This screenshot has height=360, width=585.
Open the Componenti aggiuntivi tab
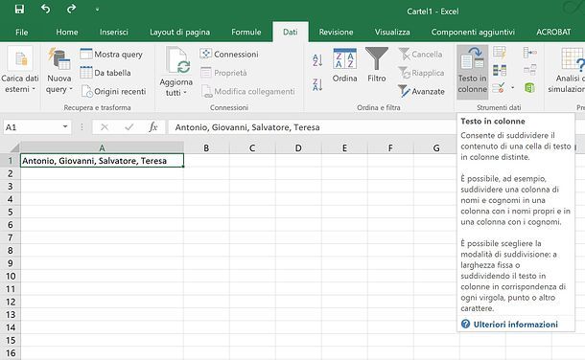coord(473,32)
